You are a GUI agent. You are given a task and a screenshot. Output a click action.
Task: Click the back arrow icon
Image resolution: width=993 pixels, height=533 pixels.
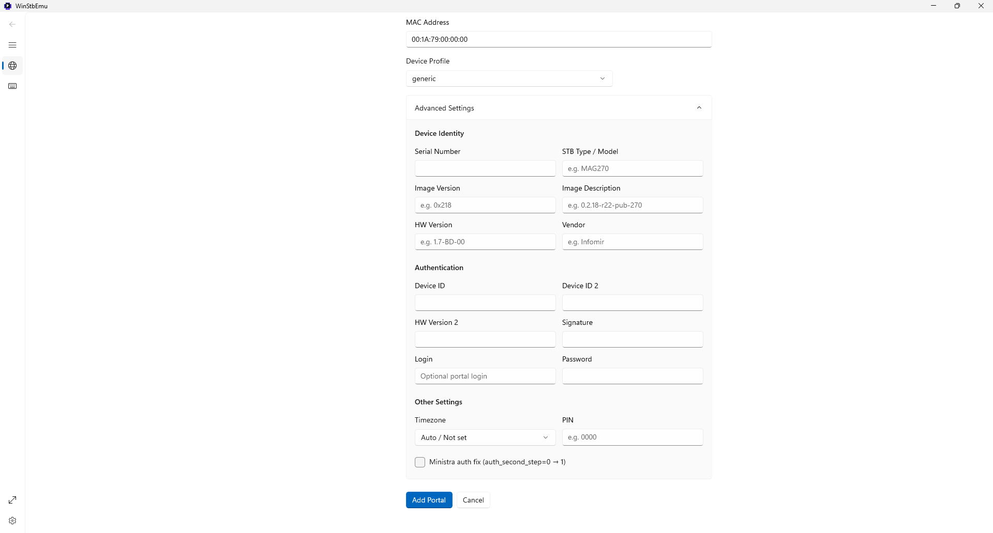[x=12, y=24]
